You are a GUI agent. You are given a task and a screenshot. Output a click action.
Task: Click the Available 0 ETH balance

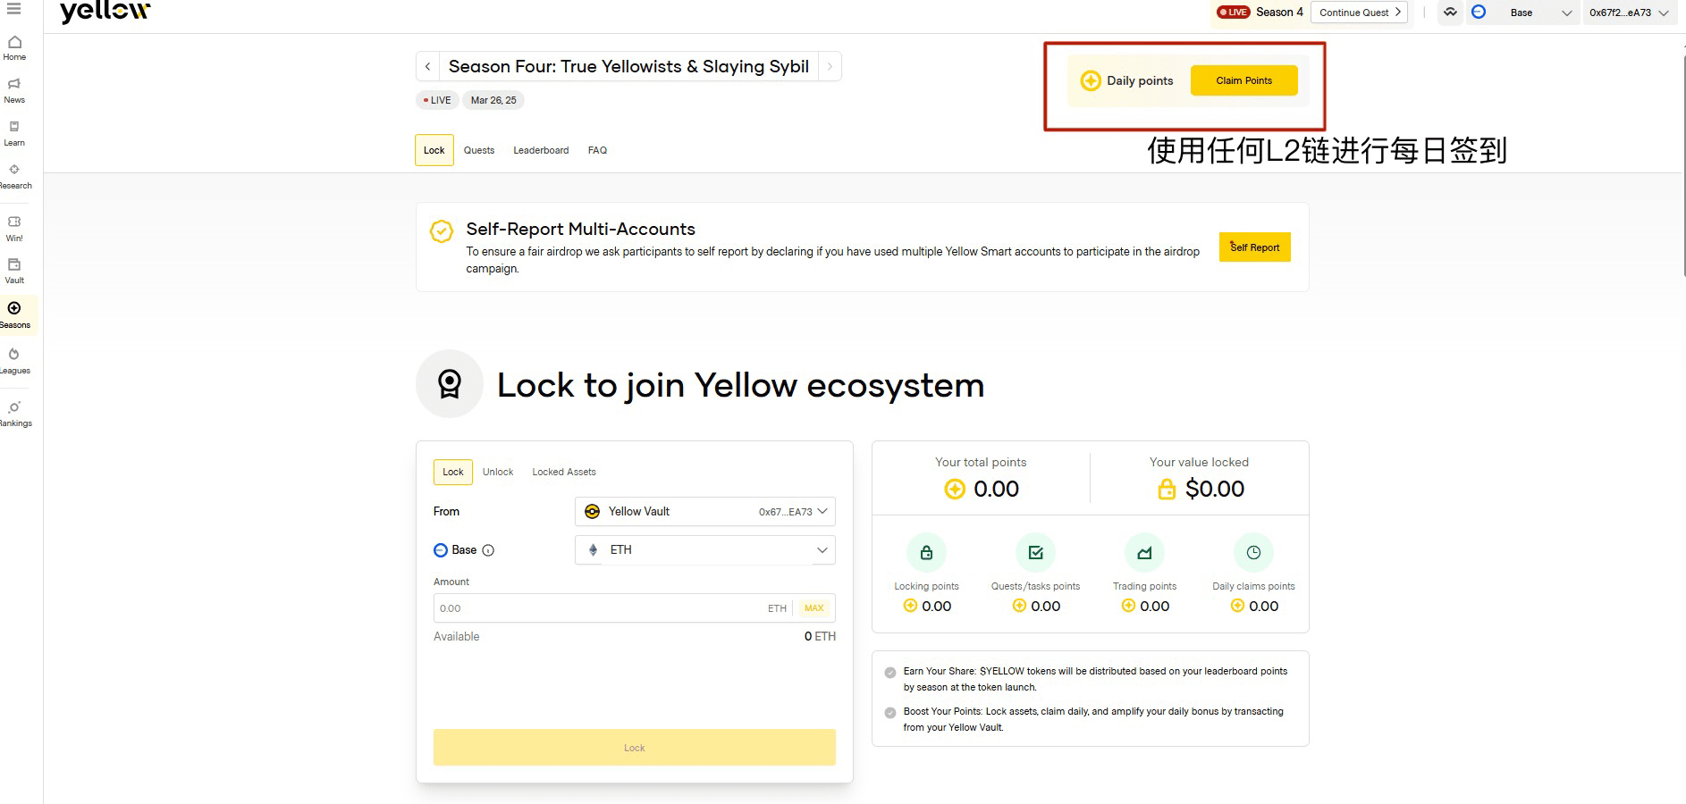[820, 637]
